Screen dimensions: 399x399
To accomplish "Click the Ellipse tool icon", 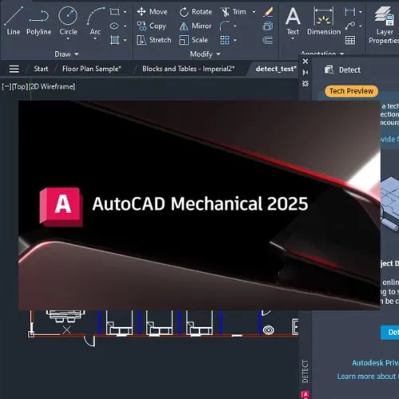I will (114, 26).
